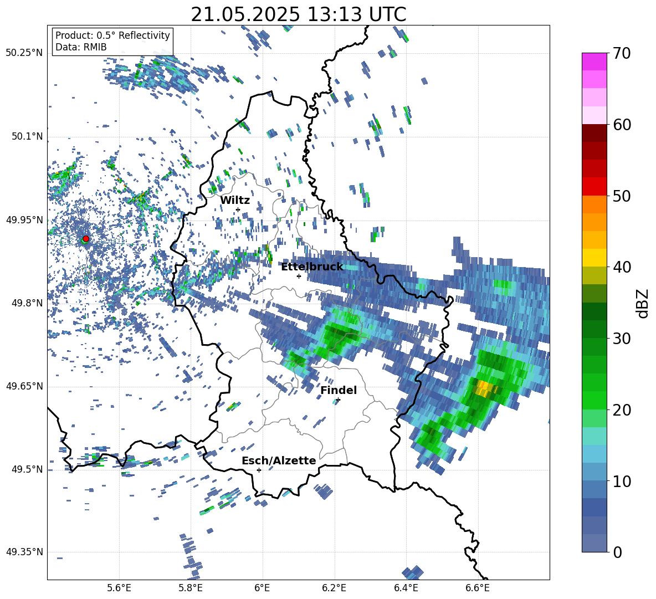The image size is (656, 599).
Task: Click the 49.65°N latitude label
Action: pyautogui.click(x=24, y=386)
